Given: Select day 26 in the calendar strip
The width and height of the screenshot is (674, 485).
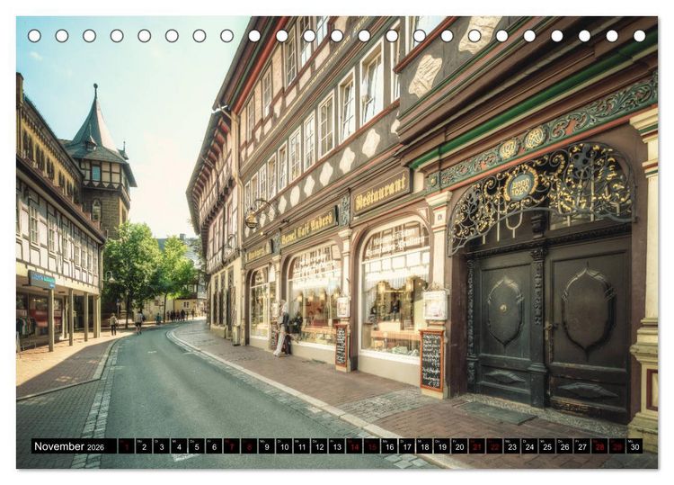Looking at the screenshot, I should (x=565, y=445).
